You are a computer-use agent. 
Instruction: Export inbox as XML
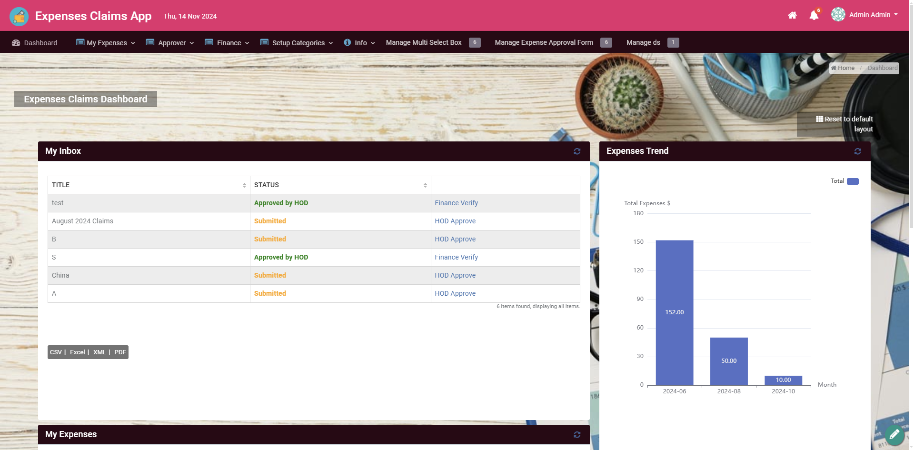tap(99, 352)
